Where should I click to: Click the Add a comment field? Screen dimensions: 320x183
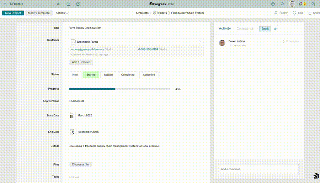coord(259,169)
